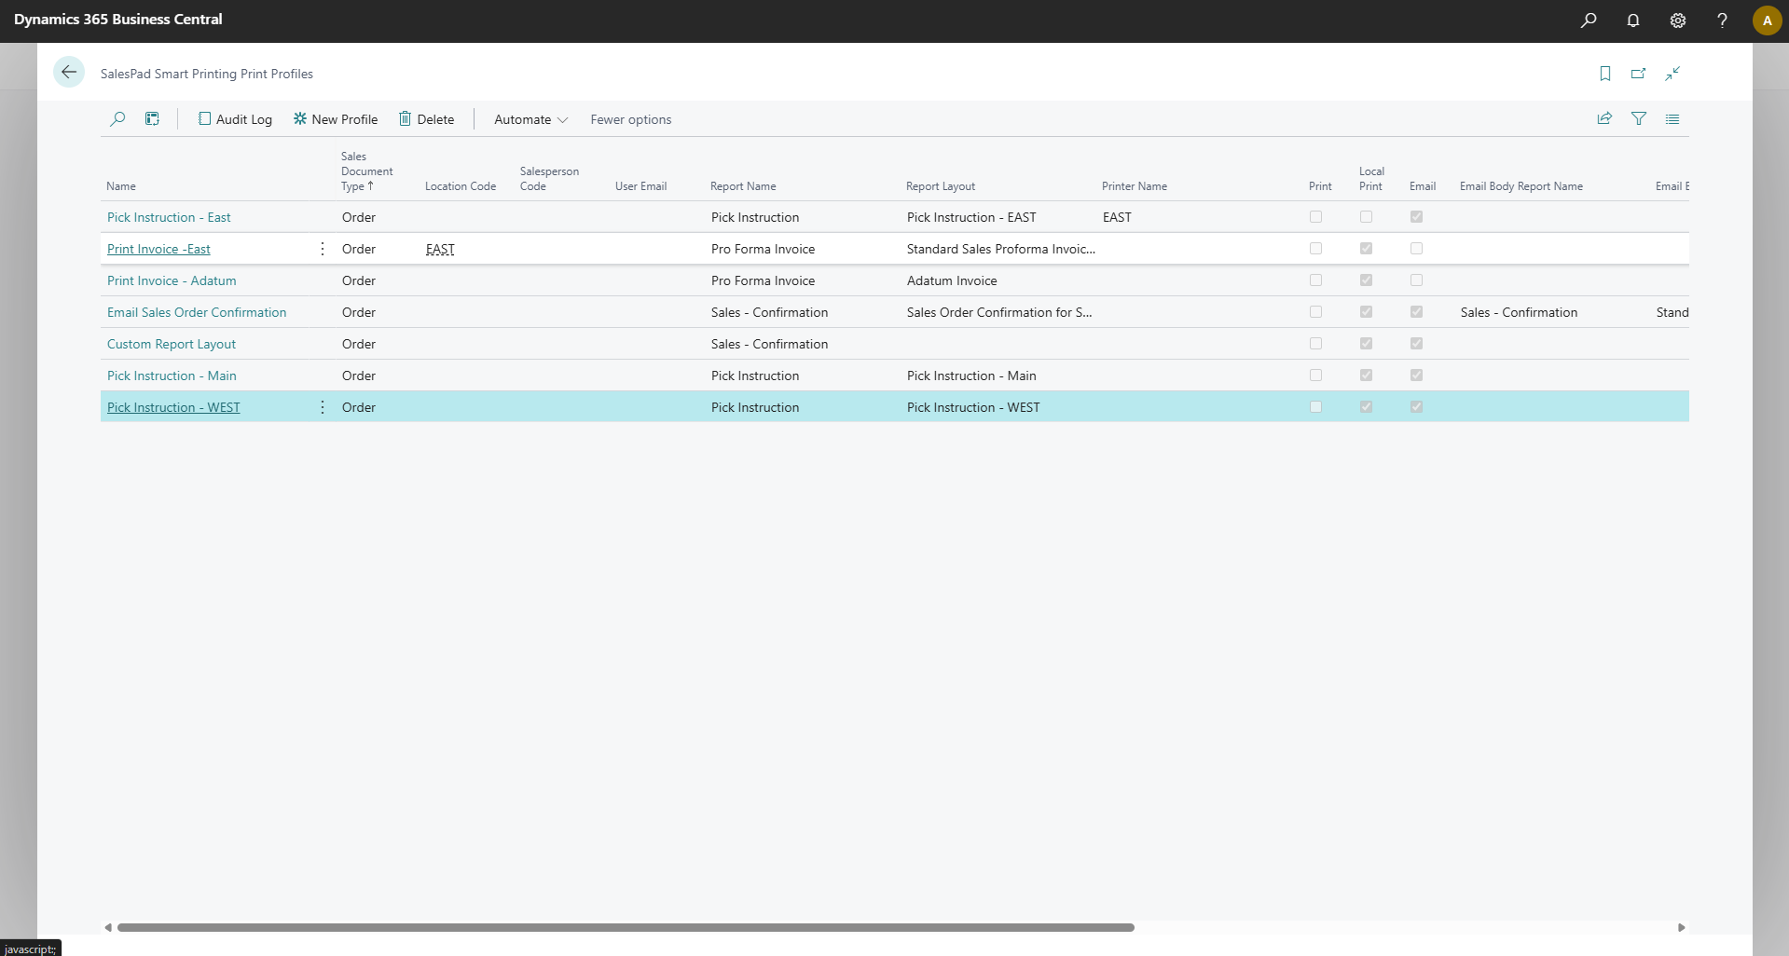Screen dimensions: 1789x956
Task: Open page in new window
Action: (1639, 74)
